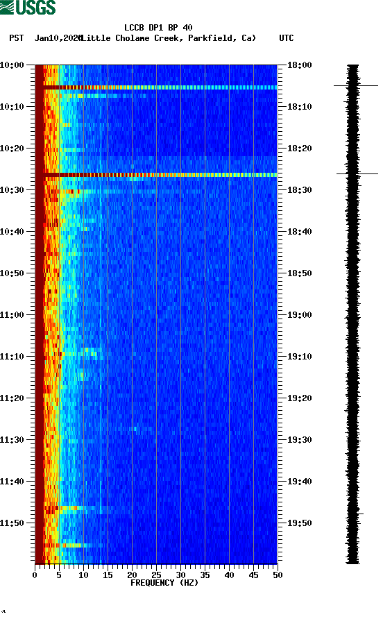Screen dimensions: 383x619
Task: Click the 18:00 UTC time label
Action: pos(300,65)
